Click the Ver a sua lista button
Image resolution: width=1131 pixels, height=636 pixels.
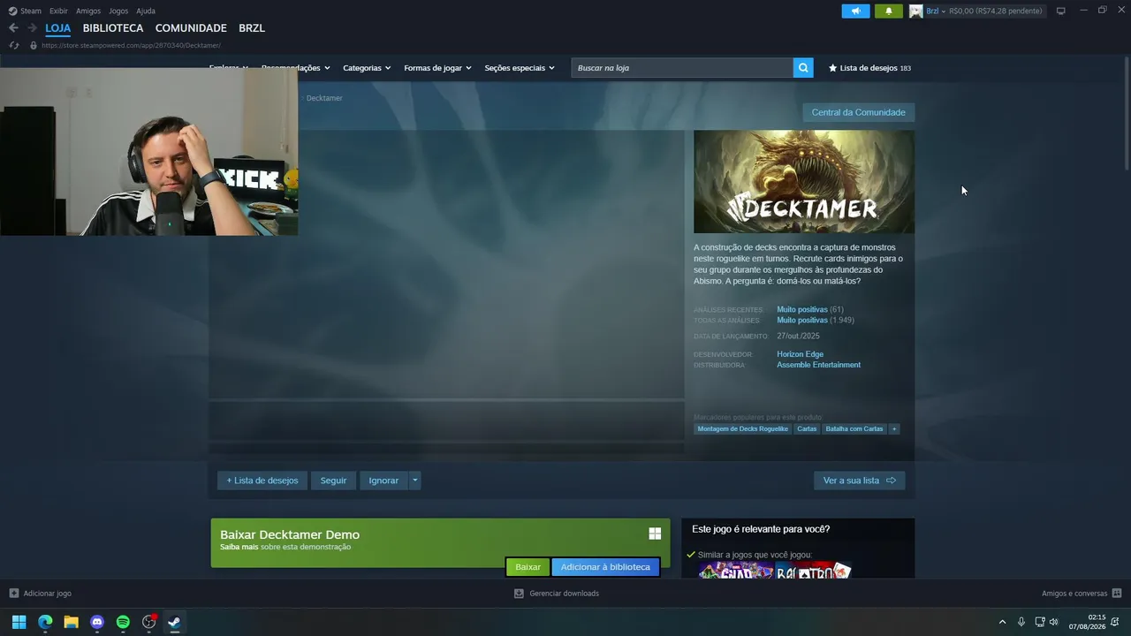tap(859, 481)
